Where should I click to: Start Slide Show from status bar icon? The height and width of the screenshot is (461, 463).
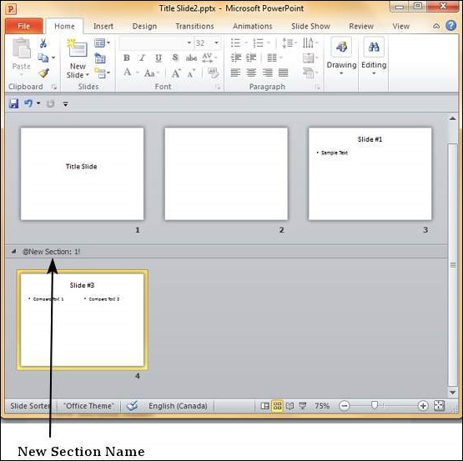coord(303,406)
